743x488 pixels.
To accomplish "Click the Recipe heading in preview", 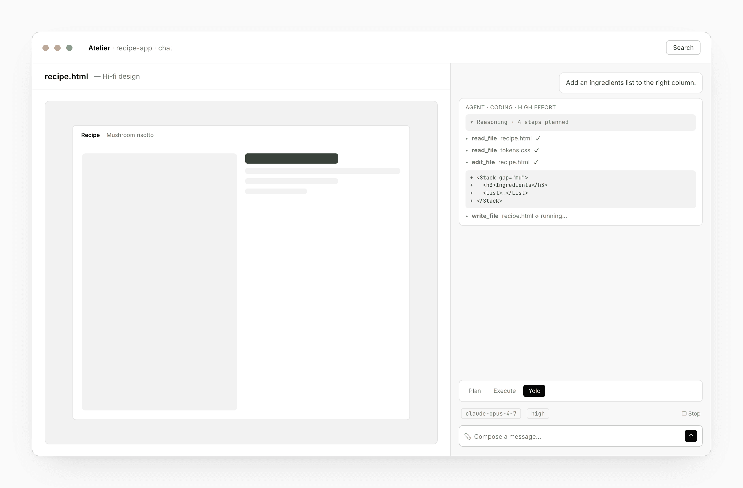I will 90,135.
